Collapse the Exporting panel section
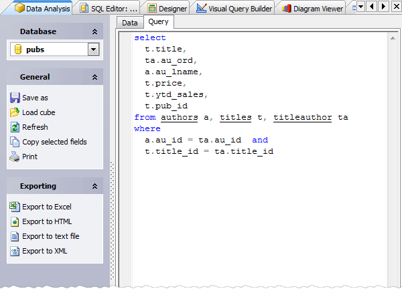 click(x=94, y=186)
